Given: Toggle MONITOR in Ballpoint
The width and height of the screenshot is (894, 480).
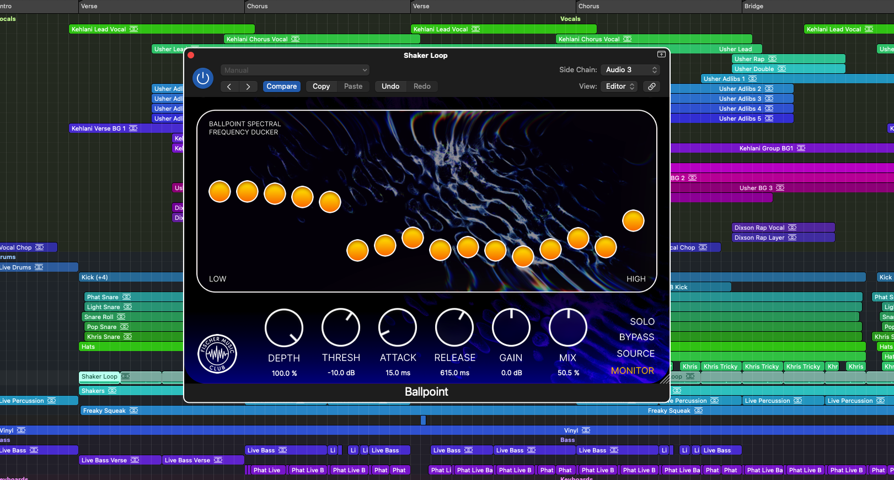Looking at the screenshot, I should (x=632, y=370).
